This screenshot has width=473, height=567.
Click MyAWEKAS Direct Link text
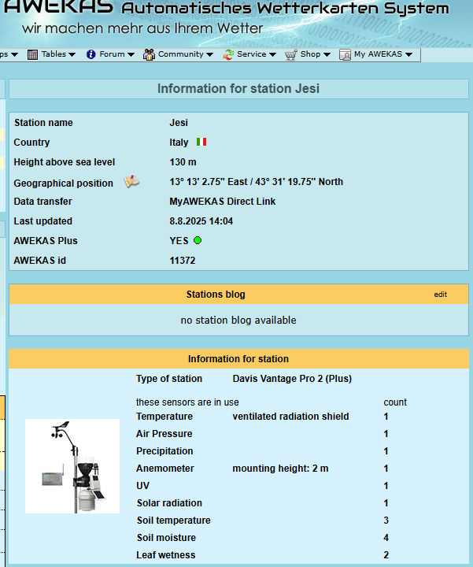(x=223, y=202)
